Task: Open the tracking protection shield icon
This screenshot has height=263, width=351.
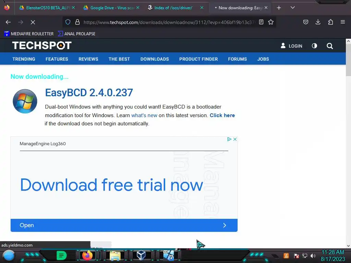Action: 68,22
